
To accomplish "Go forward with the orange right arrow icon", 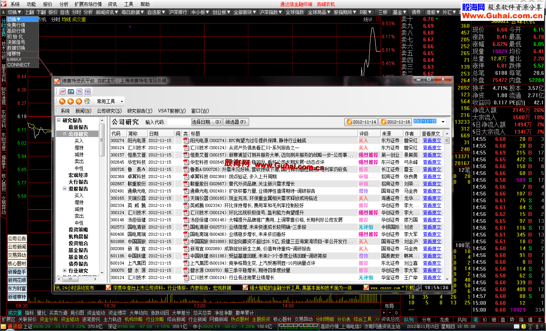I will click(x=79, y=101).
